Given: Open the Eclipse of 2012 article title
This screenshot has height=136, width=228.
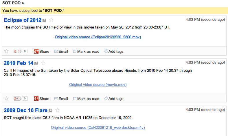Looking at the screenshot, I should (x=23, y=20).
